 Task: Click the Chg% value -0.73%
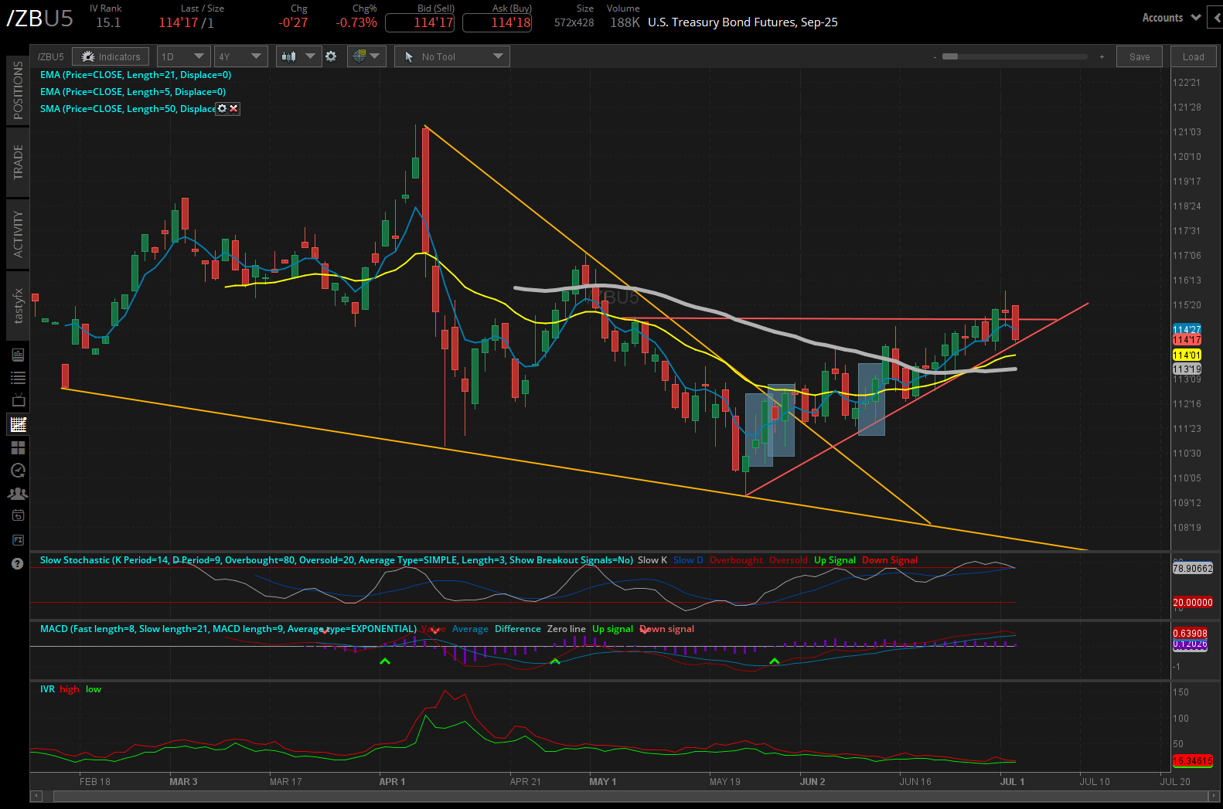point(356,22)
